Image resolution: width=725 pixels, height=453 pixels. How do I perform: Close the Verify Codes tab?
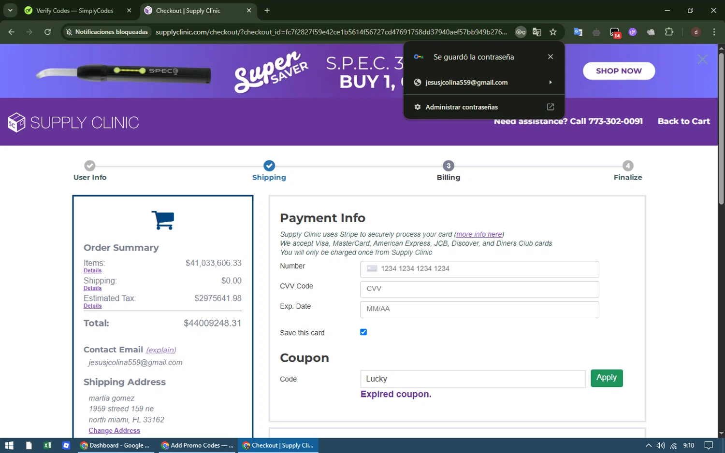[x=129, y=10]
